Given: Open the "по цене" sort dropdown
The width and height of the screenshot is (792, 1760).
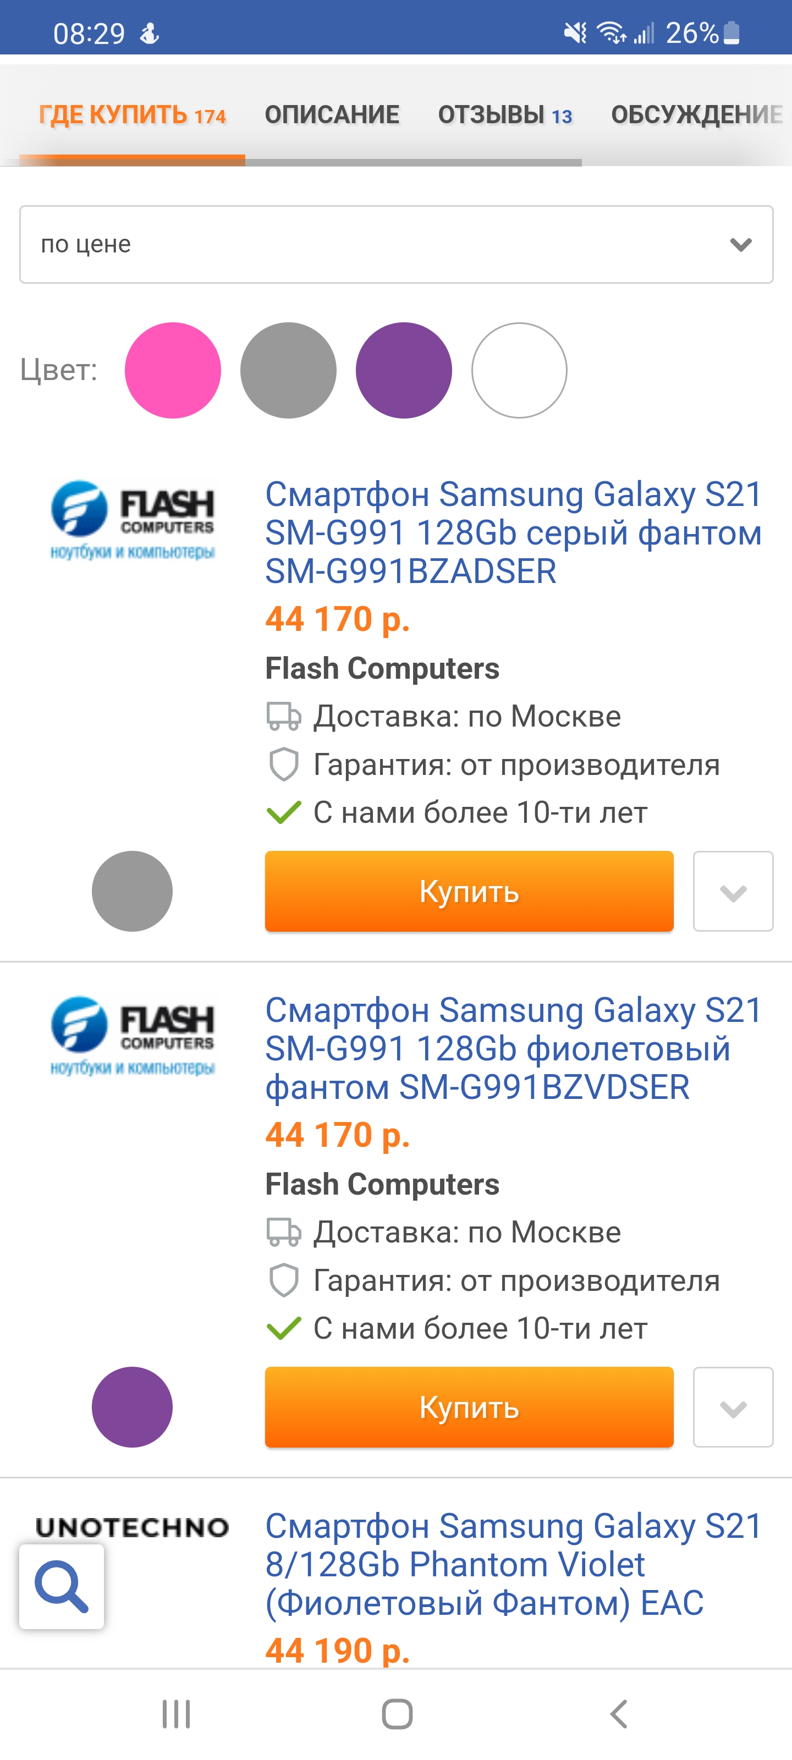Looking at the screenshot, I should (x=397, y=245).
